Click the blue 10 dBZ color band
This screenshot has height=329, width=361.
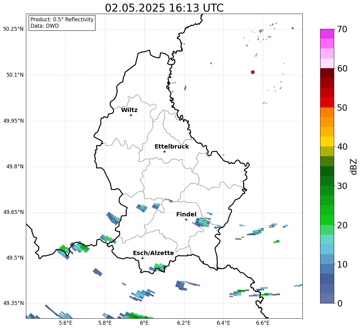(x=327, y=259)
